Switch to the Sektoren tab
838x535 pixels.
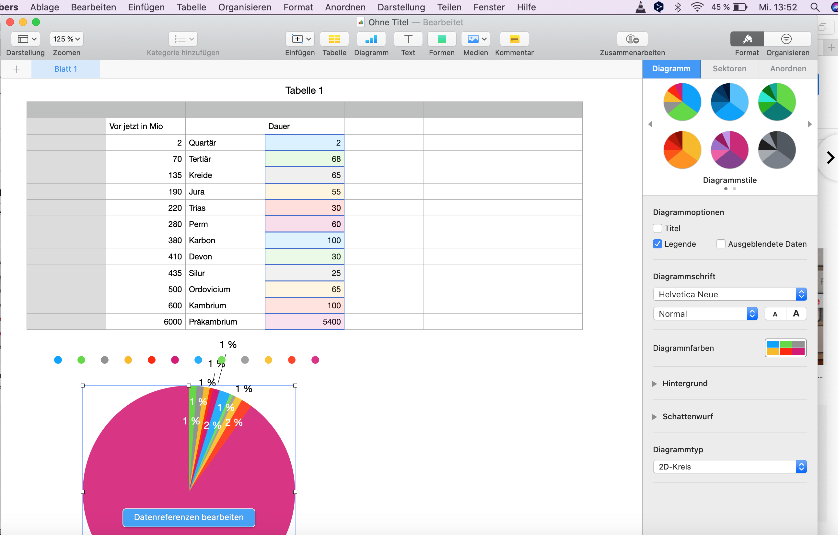coord(729,69)
